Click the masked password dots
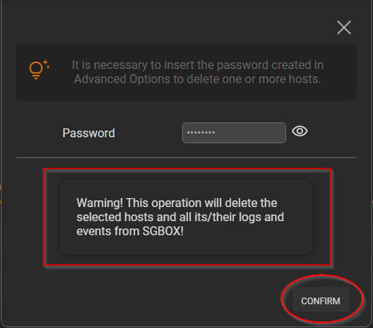 point(201,133)
